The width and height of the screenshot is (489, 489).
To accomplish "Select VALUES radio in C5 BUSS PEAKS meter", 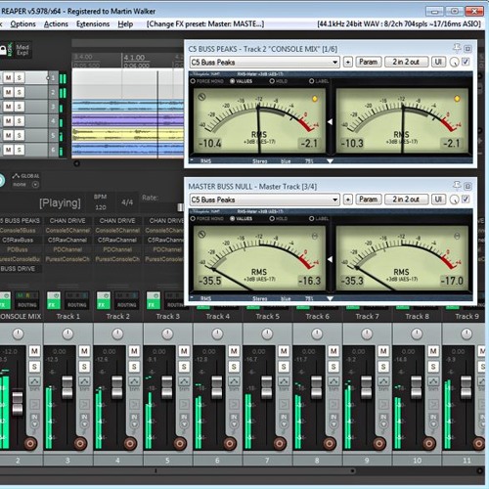I will [x=233, y=81].
